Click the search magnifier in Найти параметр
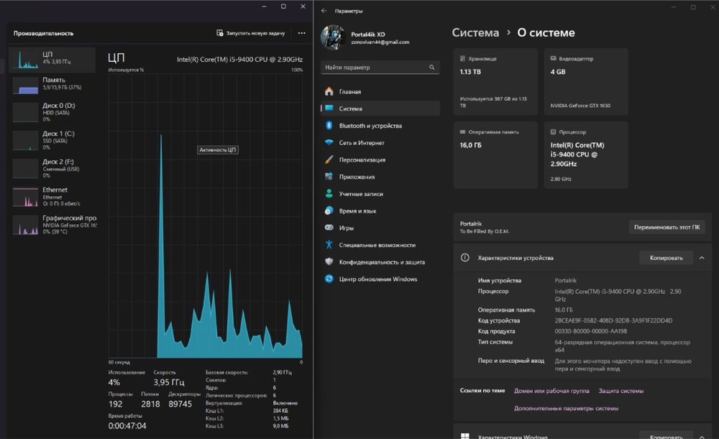The image size is (719, 439). pyautogui.click(x=431, y=68)
